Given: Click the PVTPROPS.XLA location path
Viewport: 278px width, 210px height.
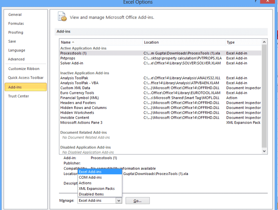Looking at the screenshot, I should point(182,58).
